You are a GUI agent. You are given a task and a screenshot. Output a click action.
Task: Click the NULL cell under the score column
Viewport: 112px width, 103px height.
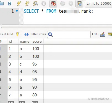[35, 102]
